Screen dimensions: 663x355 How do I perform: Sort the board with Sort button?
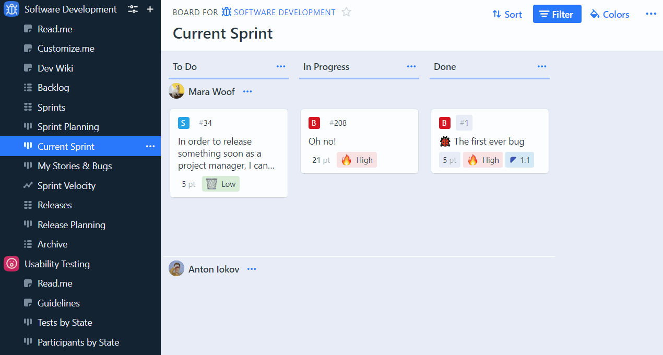tap(507, 14)
